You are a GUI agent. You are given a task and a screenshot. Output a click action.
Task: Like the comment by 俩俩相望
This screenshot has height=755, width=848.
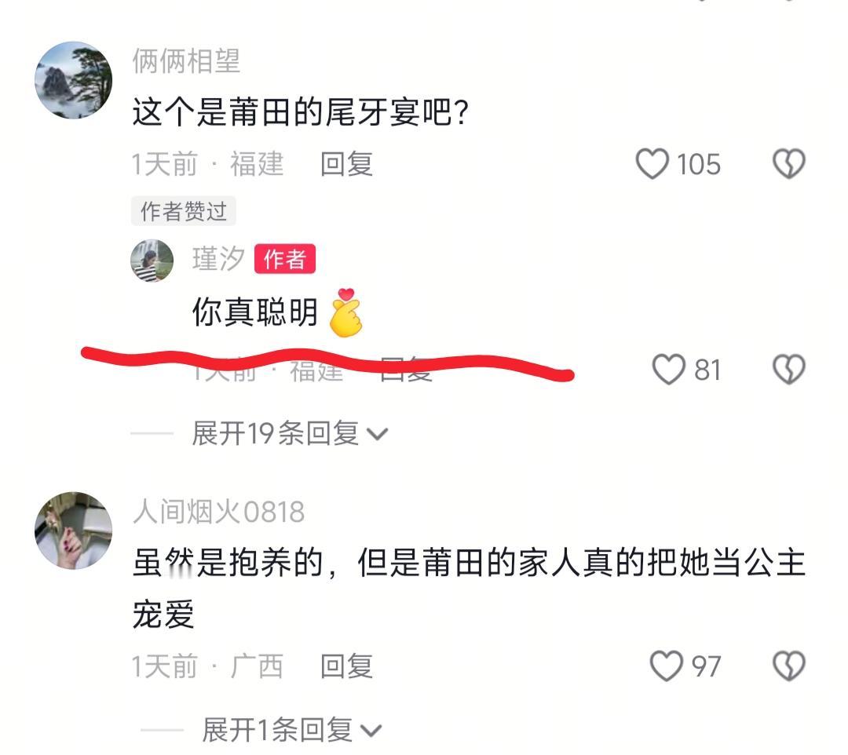(652, 164)
